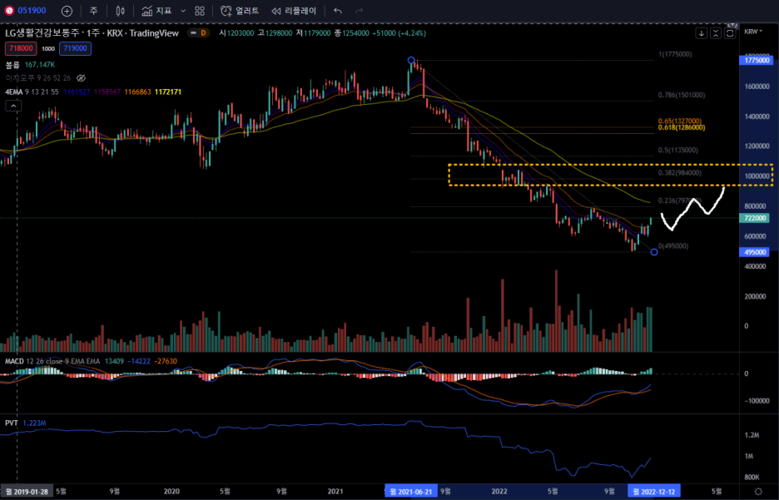Click the MACD value -27630
The image size is (779, 500).
pos(166,361)
